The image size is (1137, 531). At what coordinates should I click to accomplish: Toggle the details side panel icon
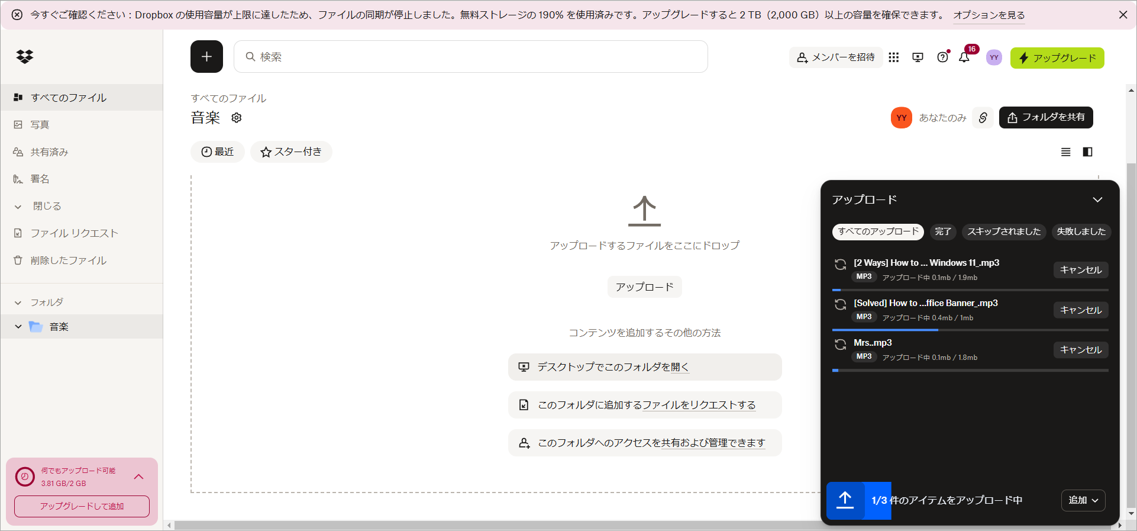(x=1087, y=152)
